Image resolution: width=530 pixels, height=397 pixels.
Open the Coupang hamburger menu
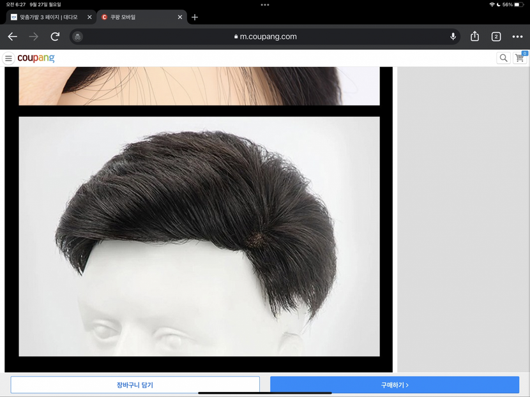coord(8,59)
